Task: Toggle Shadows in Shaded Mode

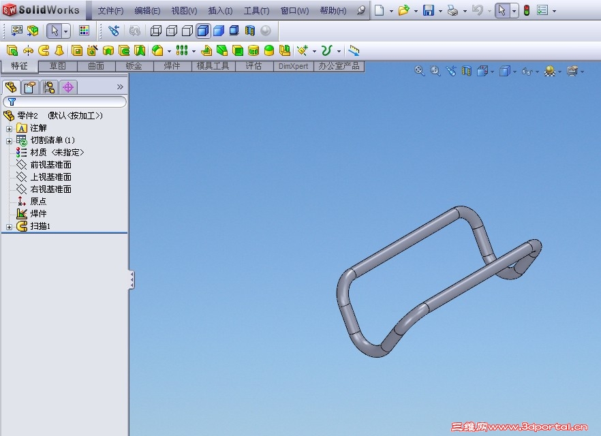Action: (x=234, y=31)
